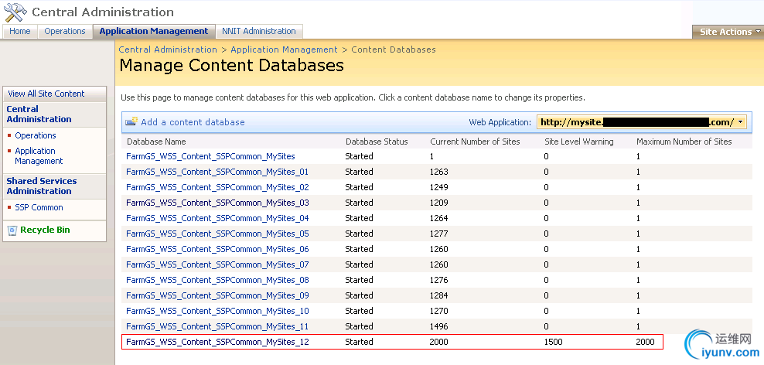Open Operations in the sidebar
Screen dimensions: 764x365
36,135
